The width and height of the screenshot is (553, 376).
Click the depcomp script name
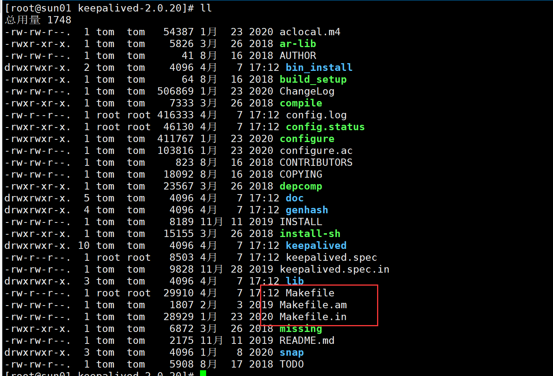click(x=301, y=186)
